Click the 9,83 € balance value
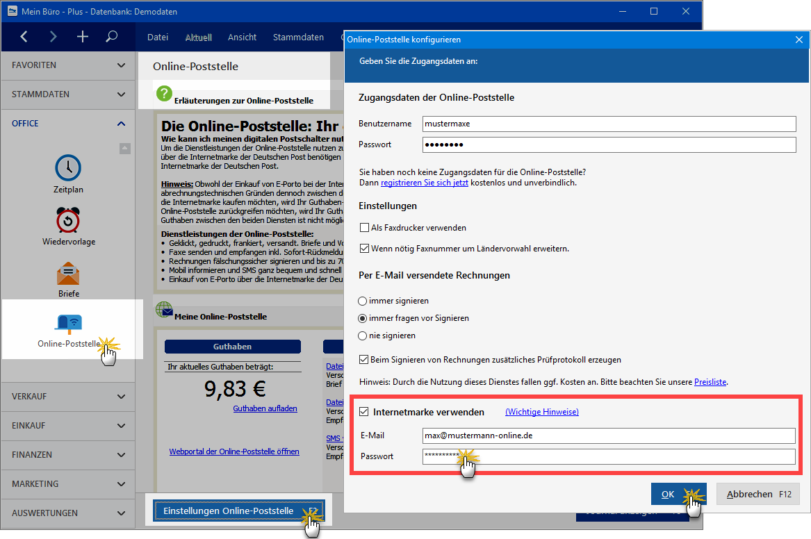 (x=235, y=389)
